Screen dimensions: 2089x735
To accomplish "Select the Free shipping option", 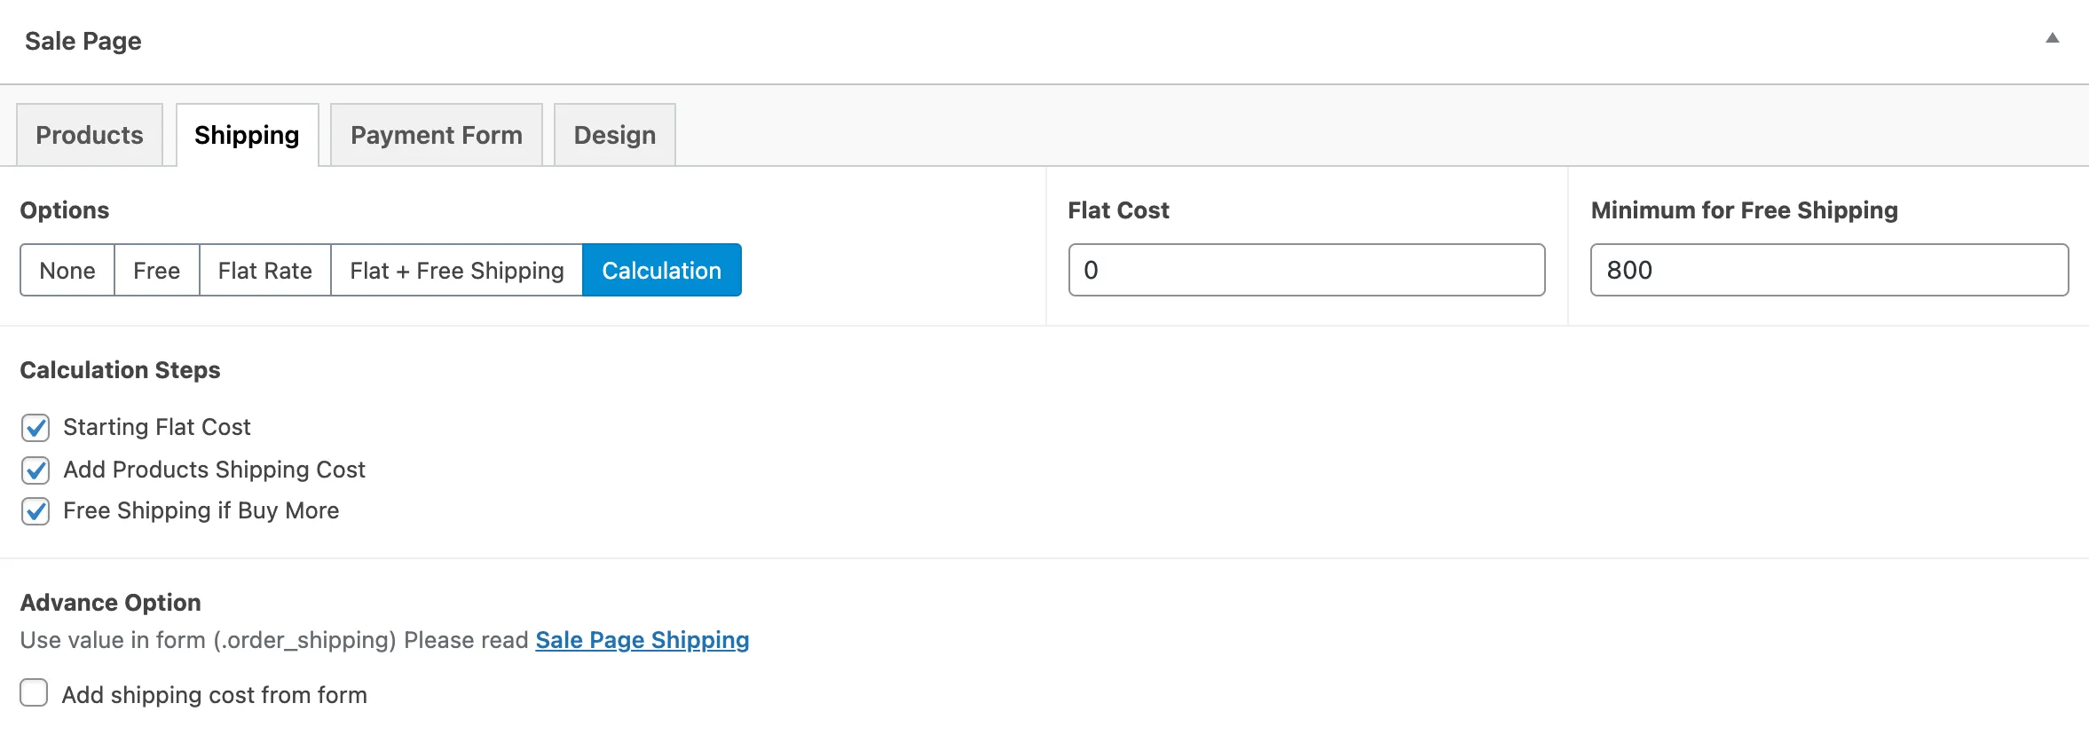I will [x=156, y=270].
